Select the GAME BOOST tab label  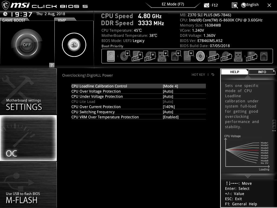(x=14, y=20)
